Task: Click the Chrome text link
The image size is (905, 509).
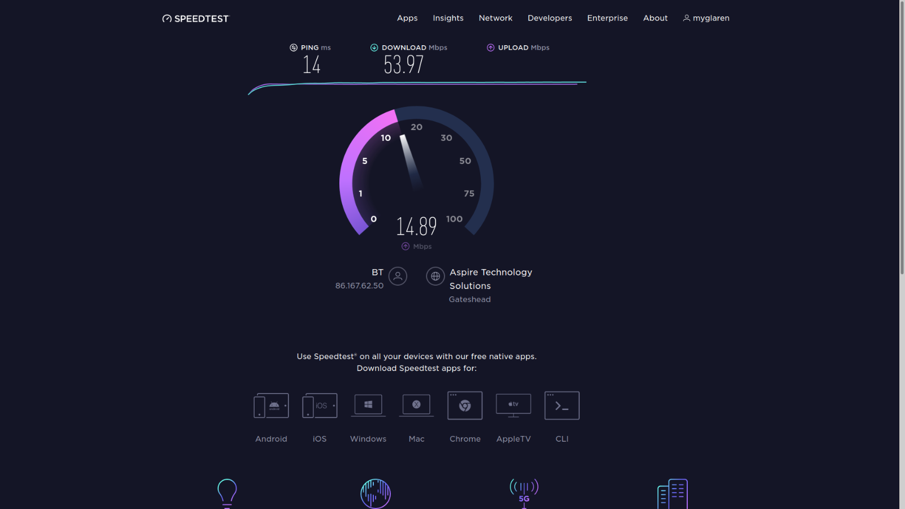Action: 465,439
